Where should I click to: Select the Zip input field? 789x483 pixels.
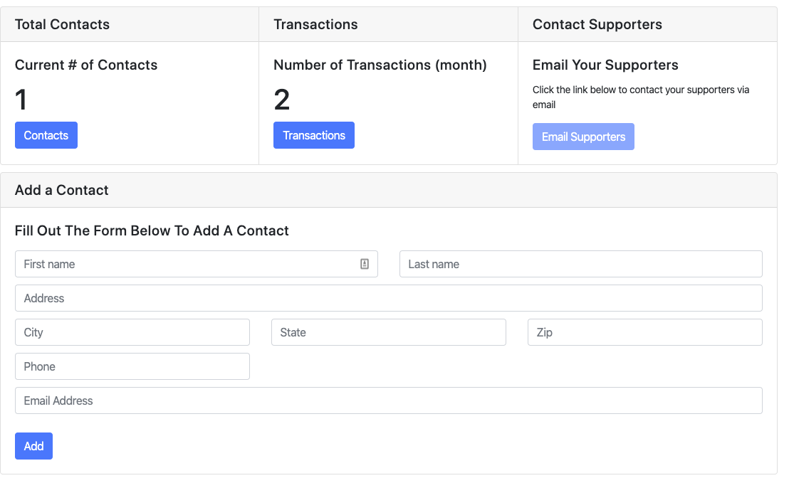[644, 332]
